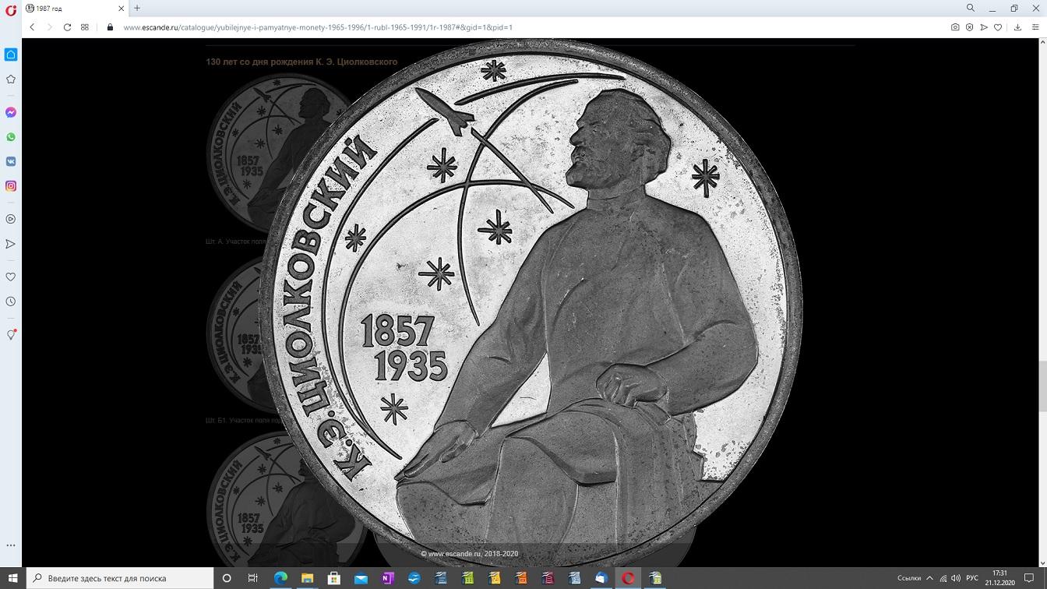Viewport: 1047px width, 589px height.
Task: Open Windows notification center
Action: [1029, 578]
